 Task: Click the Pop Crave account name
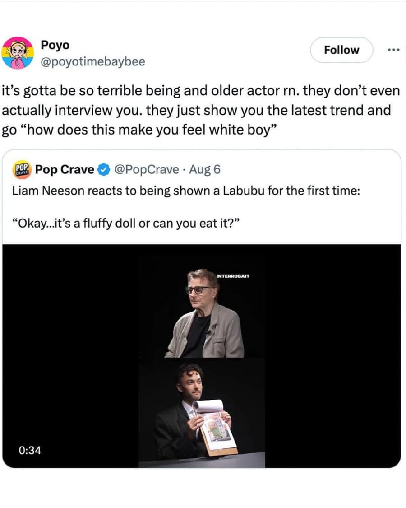[65, 170]
